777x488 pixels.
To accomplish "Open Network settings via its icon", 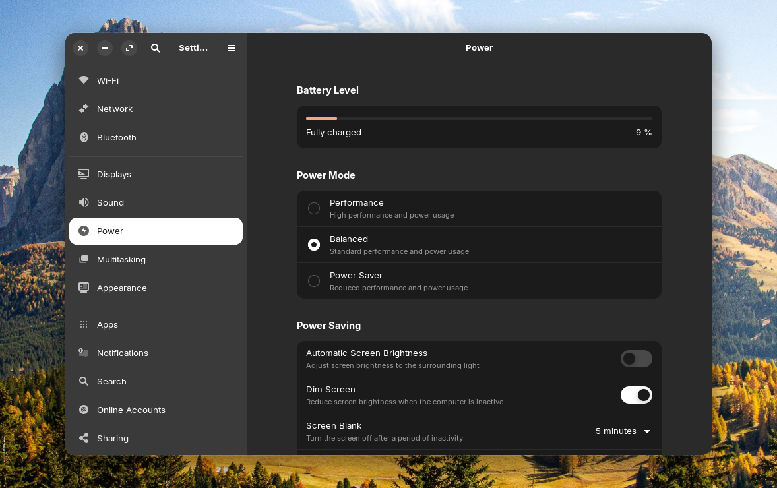I will [84, 109].
